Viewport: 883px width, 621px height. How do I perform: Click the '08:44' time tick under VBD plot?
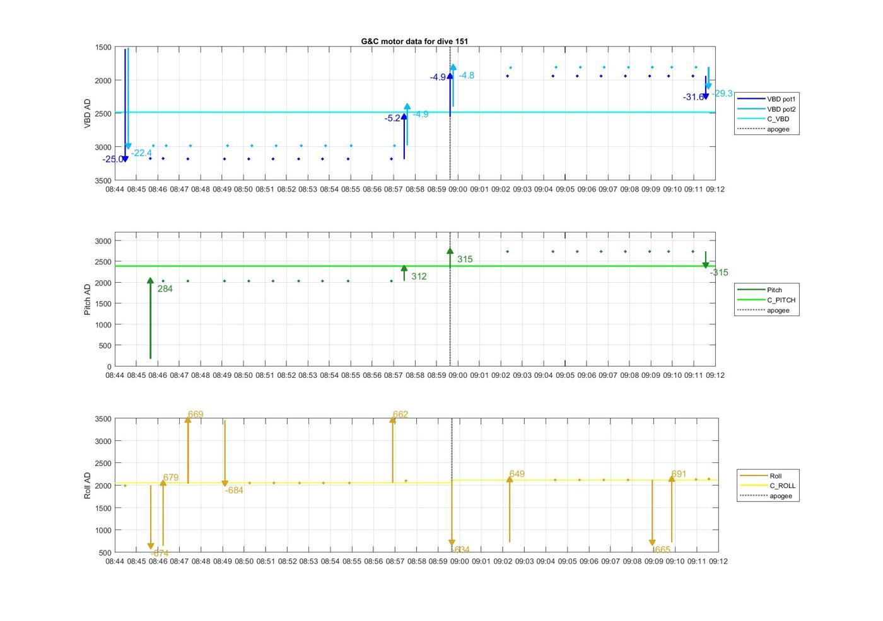[115, 189]
